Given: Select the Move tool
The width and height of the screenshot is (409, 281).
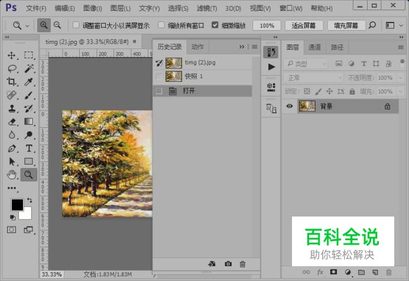Looking at the screenshot, I should [x=12, y=56].
